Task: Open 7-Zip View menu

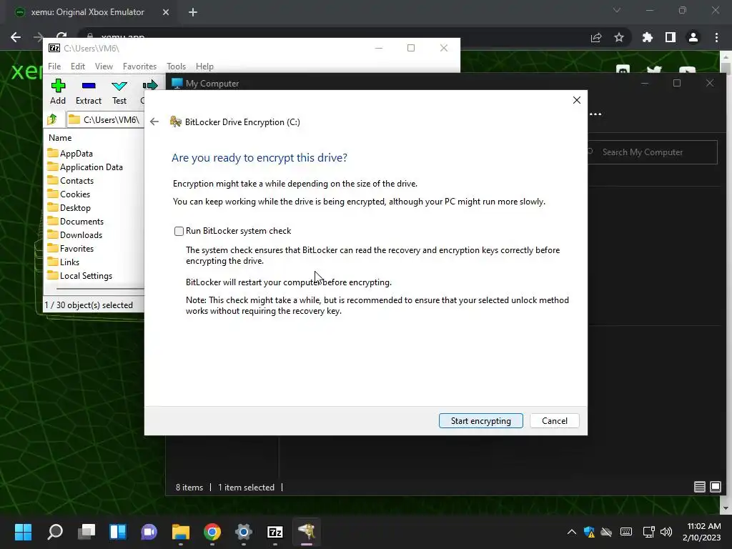Action: pos(104,66)
